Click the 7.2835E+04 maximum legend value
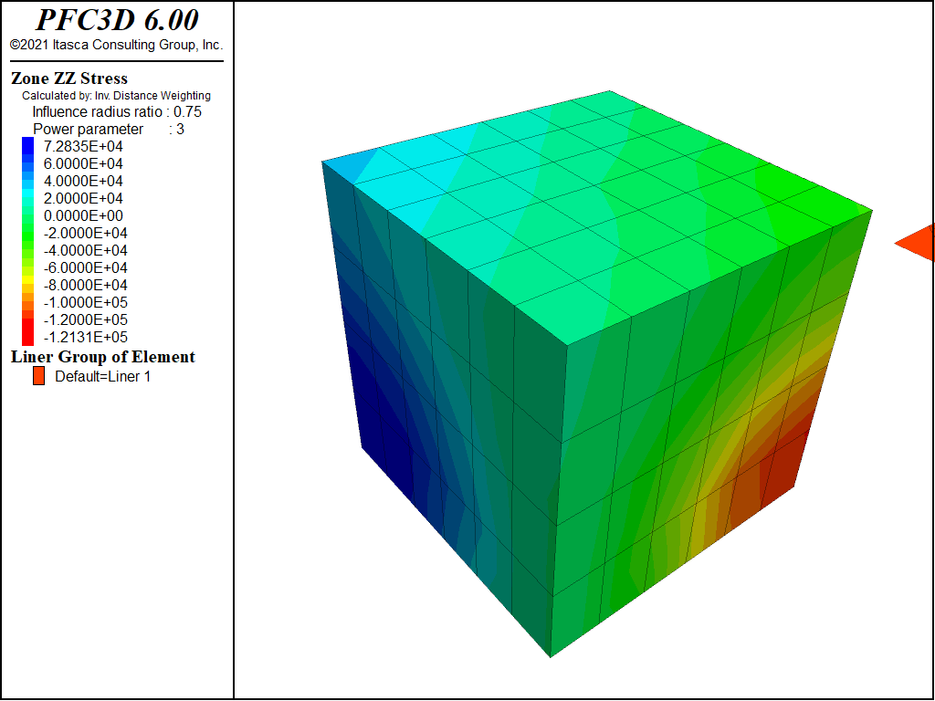 83,147
